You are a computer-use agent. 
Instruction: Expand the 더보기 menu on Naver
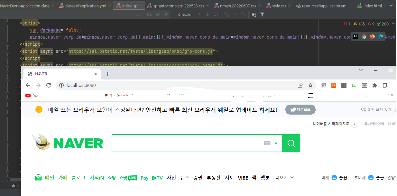(285, 178)
